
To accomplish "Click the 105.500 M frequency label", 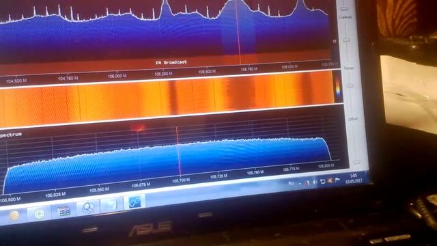I will (x=207, y=71).
